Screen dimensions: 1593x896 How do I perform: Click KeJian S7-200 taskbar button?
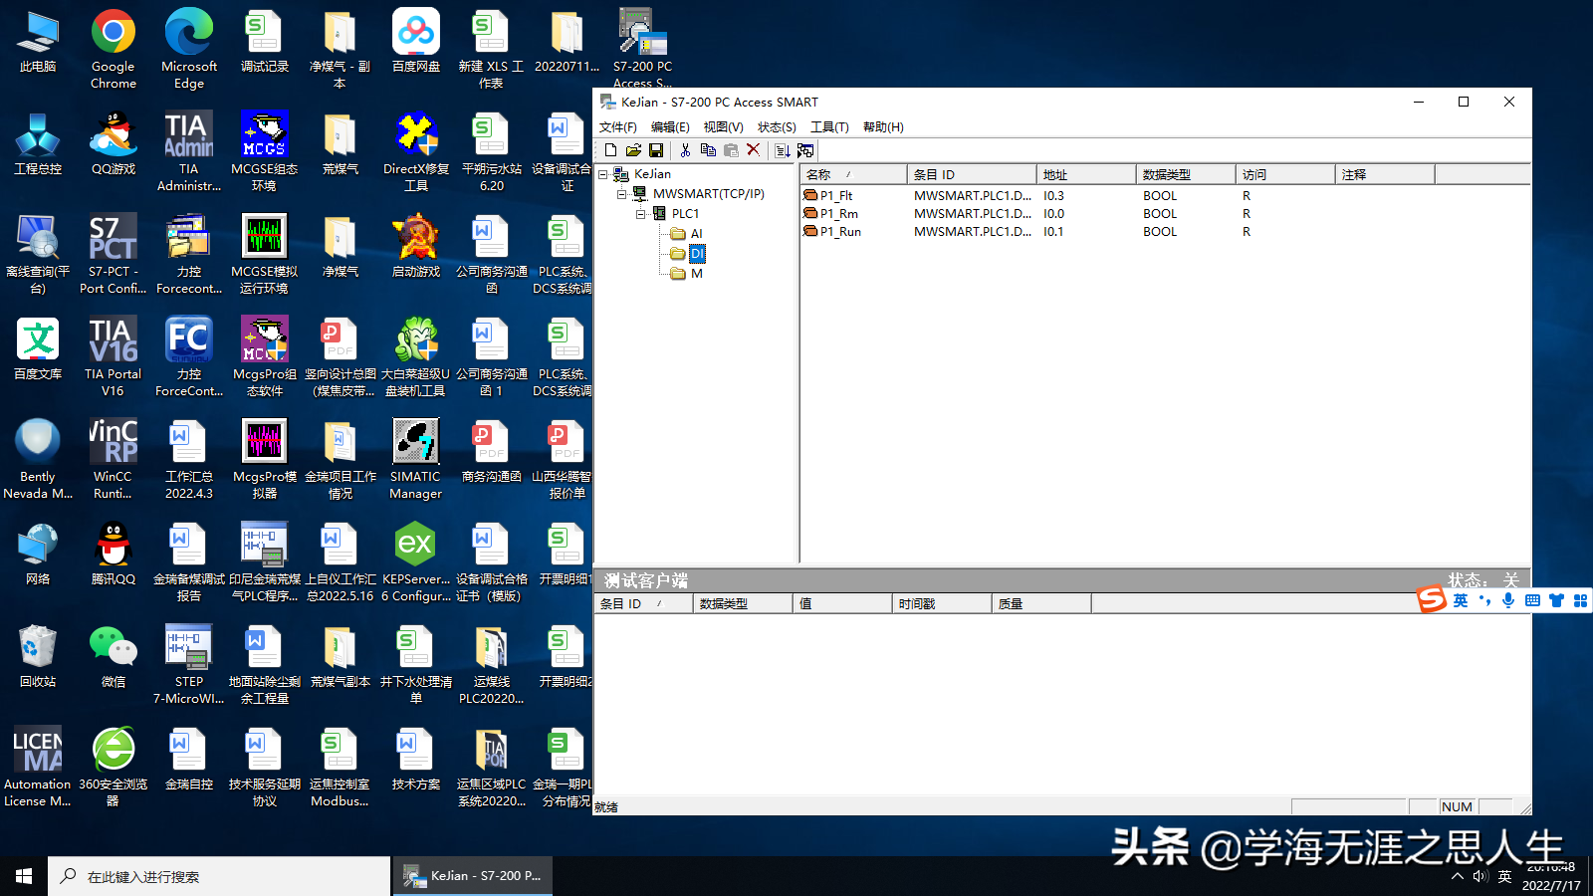point(473,876)
